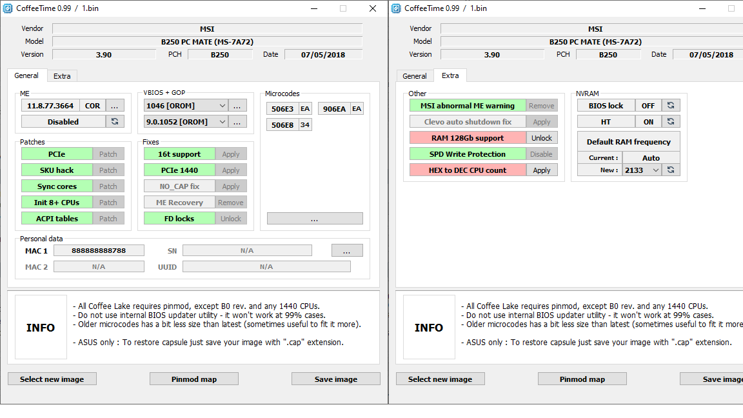Open General tab in right window

tap(415, 76)
